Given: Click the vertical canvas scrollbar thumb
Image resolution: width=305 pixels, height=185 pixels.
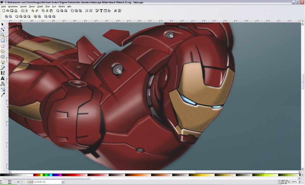Looking at the screenshot, I should (303, 82).
